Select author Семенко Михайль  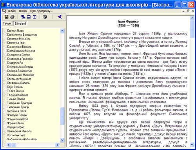click(x=18, y=39)
